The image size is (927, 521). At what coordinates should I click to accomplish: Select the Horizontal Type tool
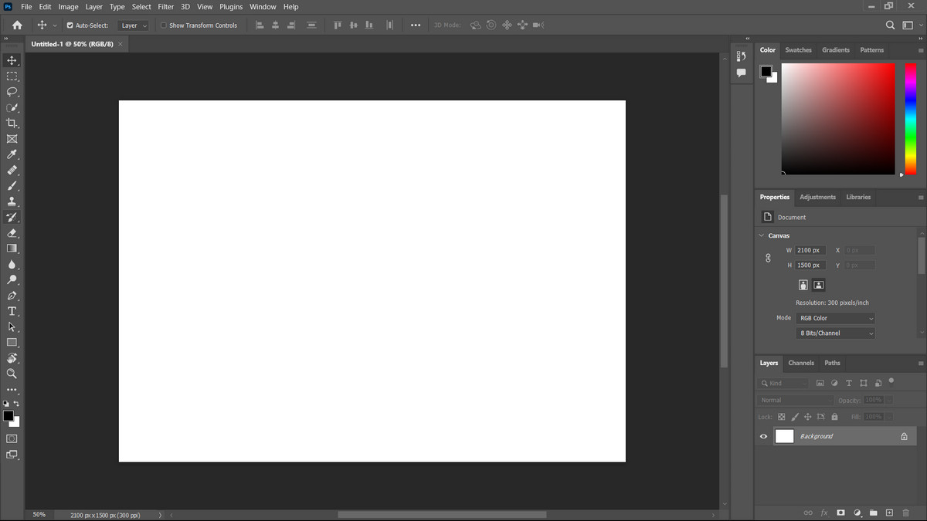(x=12, y=311)
